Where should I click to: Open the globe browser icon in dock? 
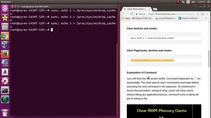(x=5, y=99)
